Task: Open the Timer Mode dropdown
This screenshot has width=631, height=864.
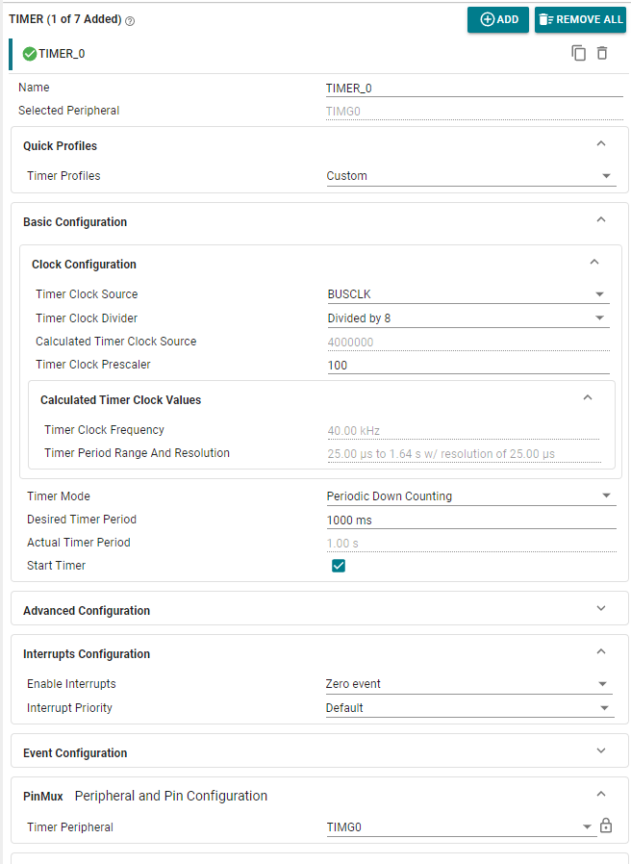Action: tap(471, 496)
